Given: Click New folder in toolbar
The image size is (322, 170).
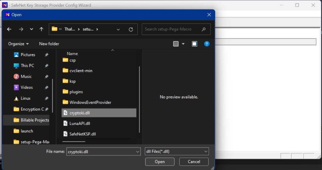Looking at the screenshot, I should [x=49, y=44].
